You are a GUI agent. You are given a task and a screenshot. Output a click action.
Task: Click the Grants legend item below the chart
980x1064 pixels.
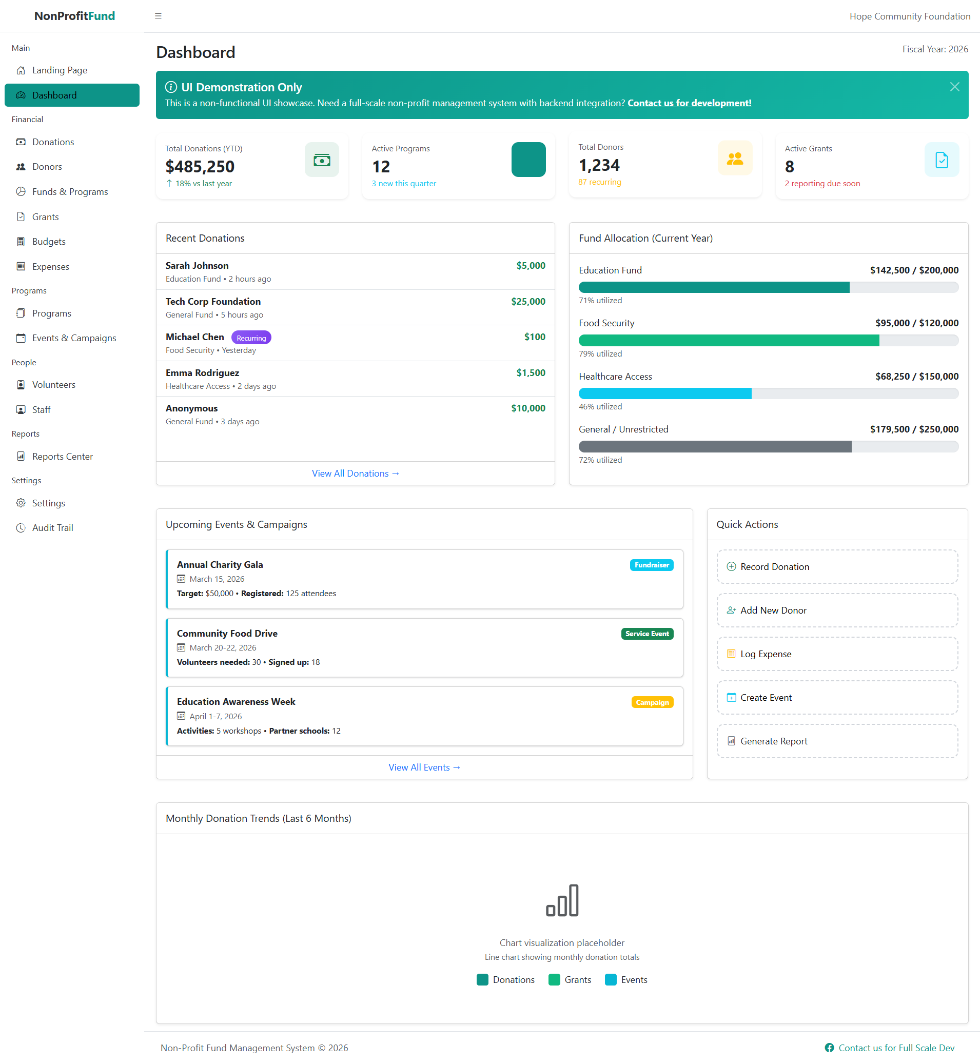click(570, 980)
